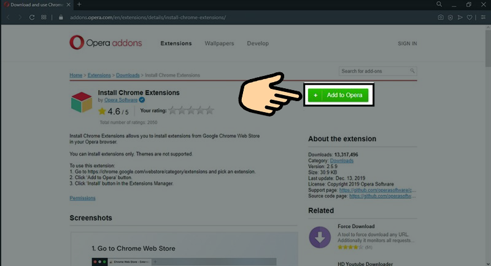491x266 pixels.
Task: Click the Force Download title
Action: pyautogui.click(x=356, y=226)
